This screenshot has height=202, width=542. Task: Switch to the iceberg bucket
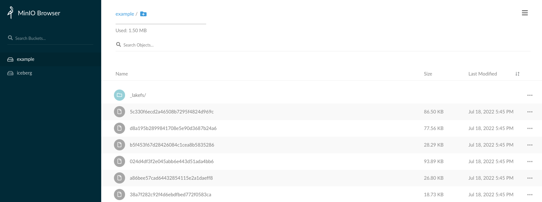click(x=25, y=73)
